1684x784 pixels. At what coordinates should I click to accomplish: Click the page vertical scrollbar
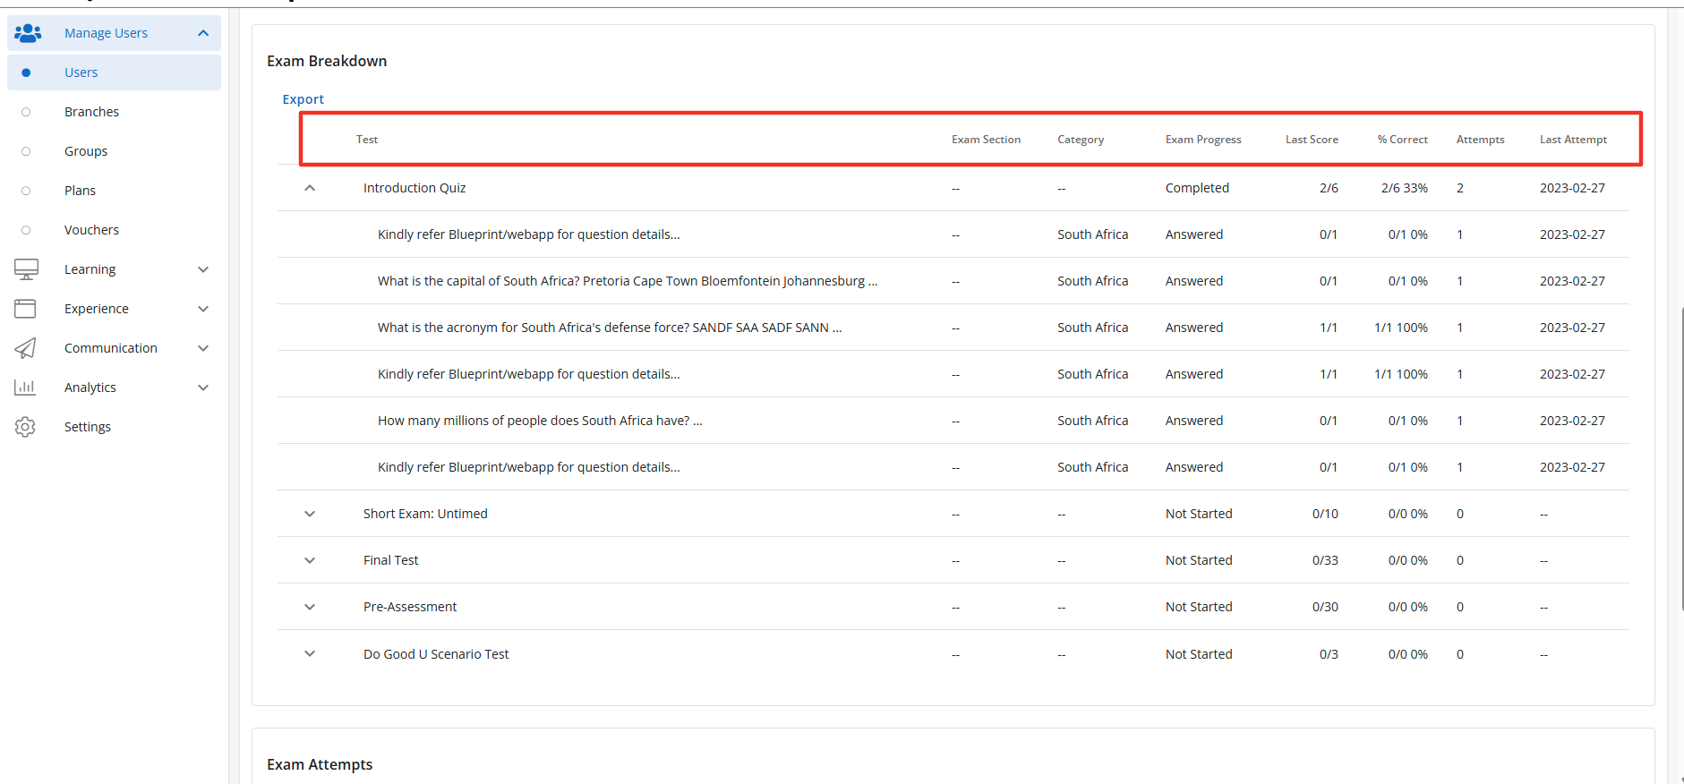[1680, 456]
